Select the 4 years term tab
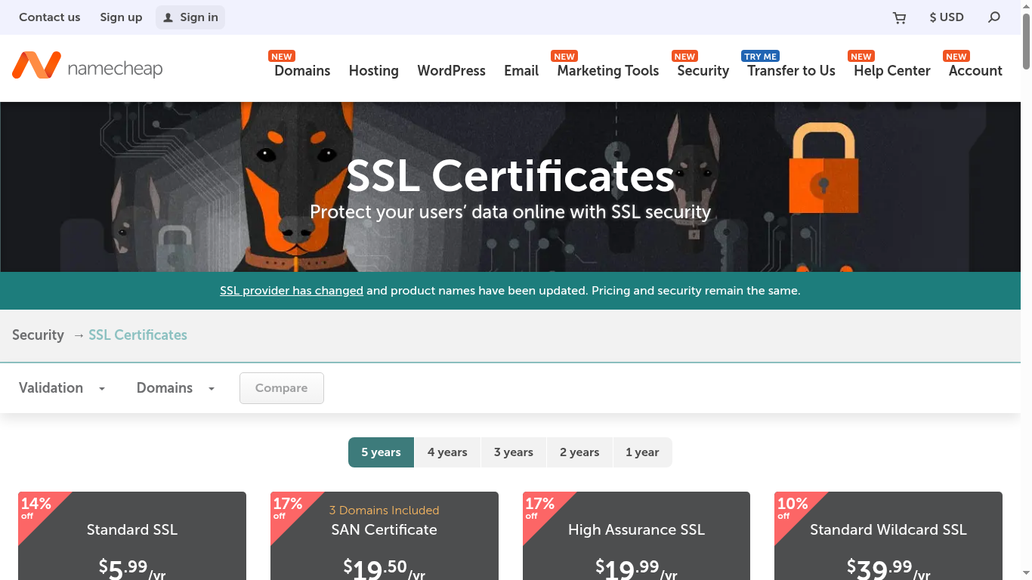 (447, 452)
